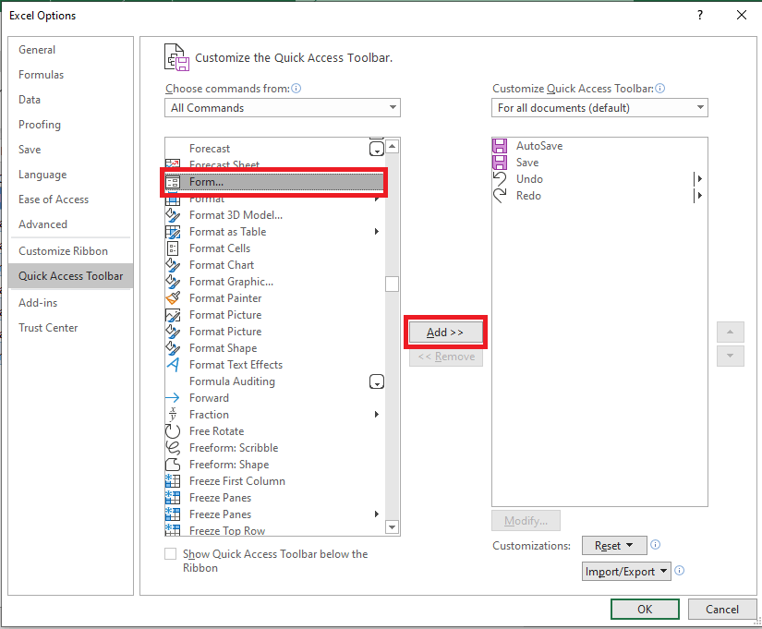This screenshot has width=762, height=629.
Task: Select the Forecast command row
Action: (275, 149)
